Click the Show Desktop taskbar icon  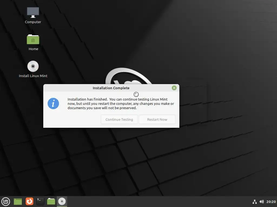(x=18, y=202)
